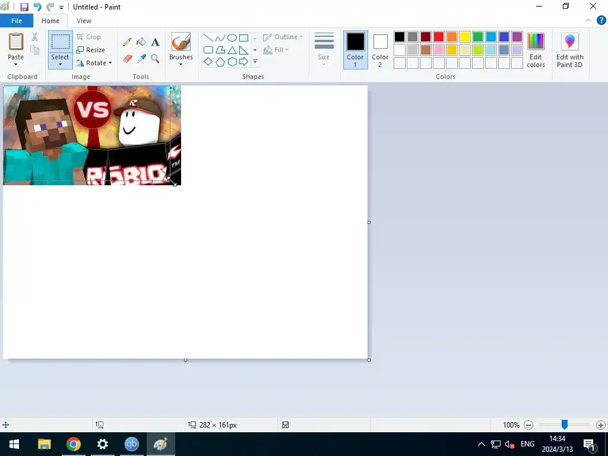The width and height of the screenshot is (608, 456).
Task: Choose the Oval shape
Action: tap(232, 38)
